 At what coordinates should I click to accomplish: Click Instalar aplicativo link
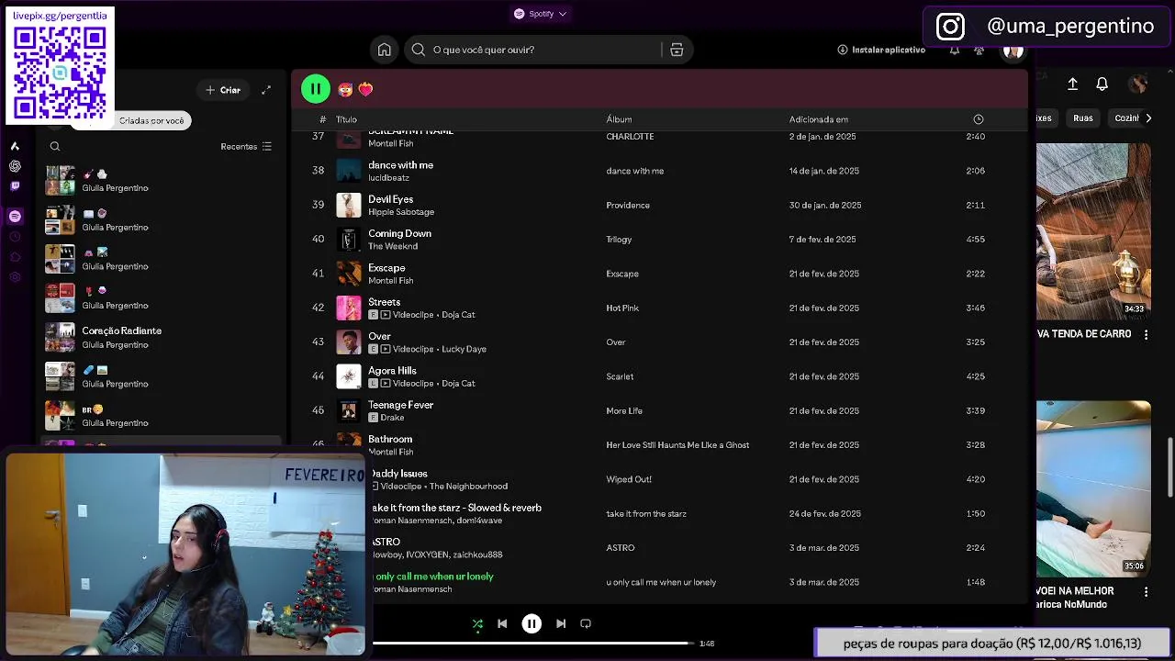click(x=881, y=50)
